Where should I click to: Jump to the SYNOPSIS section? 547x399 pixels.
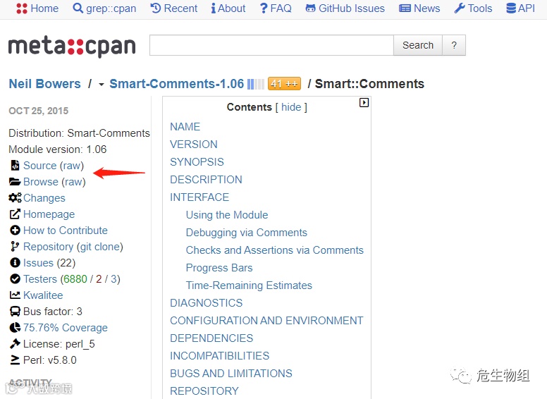click(x=197, y=162)
